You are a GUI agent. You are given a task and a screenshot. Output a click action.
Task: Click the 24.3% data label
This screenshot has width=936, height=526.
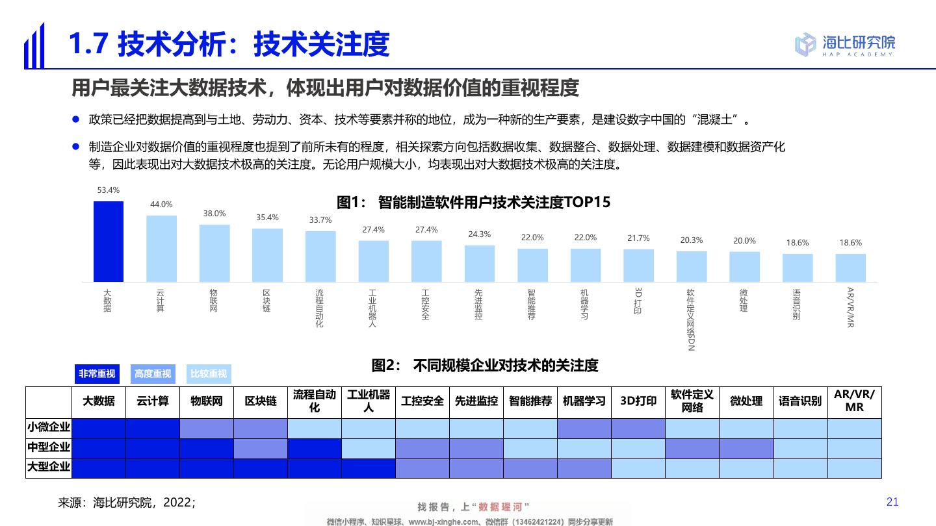click(480, 234)
